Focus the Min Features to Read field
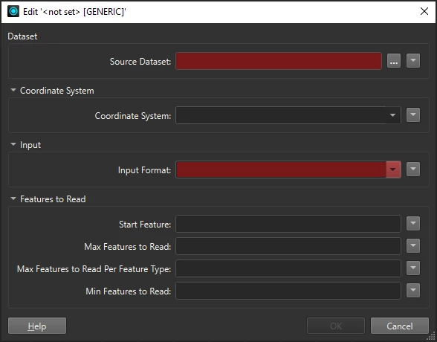Viewport: 437px width, 342px height. [288, 291]
